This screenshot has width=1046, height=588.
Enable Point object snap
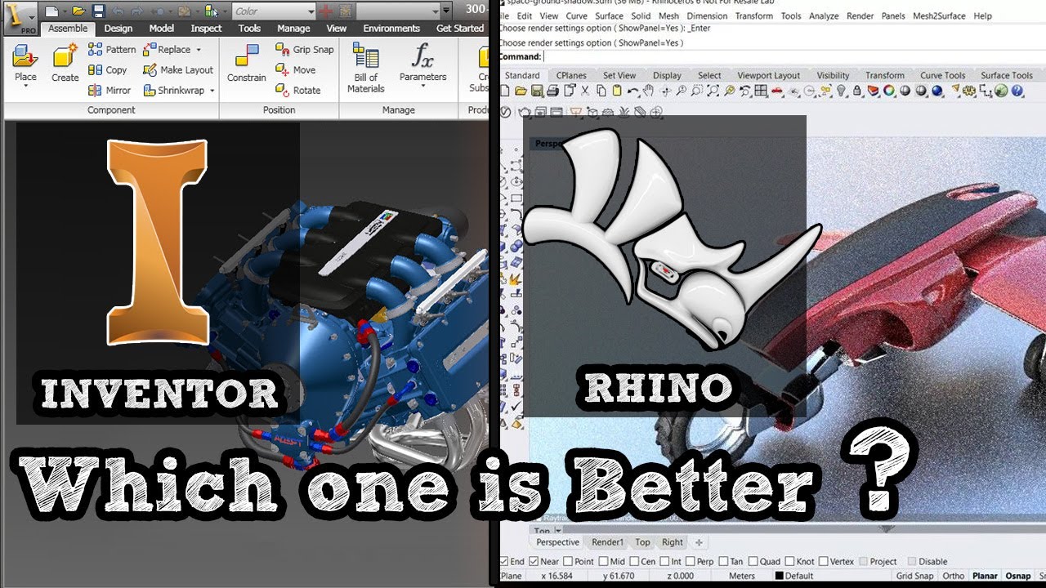click(x=568, y=561)
